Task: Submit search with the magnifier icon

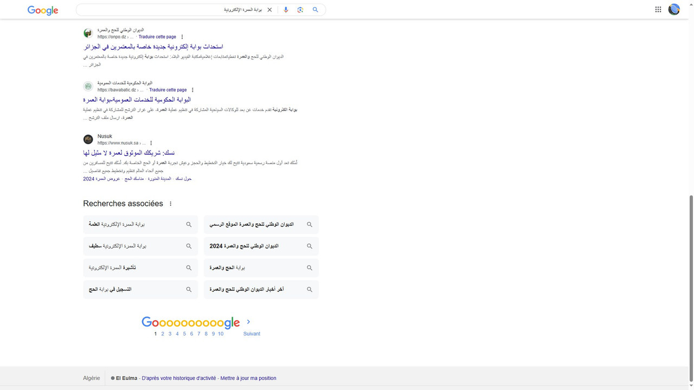Action: [x=315, y=10]
